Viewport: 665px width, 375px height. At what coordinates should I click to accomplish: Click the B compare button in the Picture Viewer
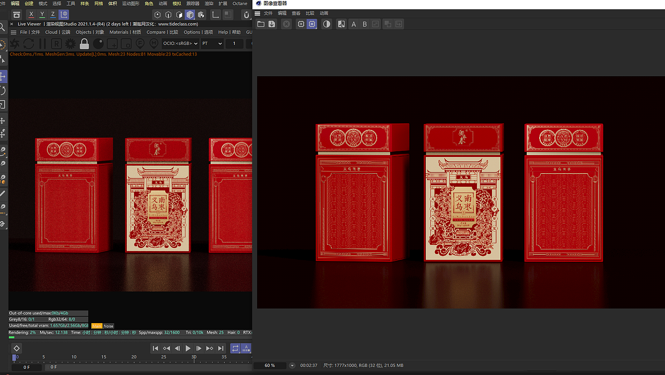click(x=364, y=23)
